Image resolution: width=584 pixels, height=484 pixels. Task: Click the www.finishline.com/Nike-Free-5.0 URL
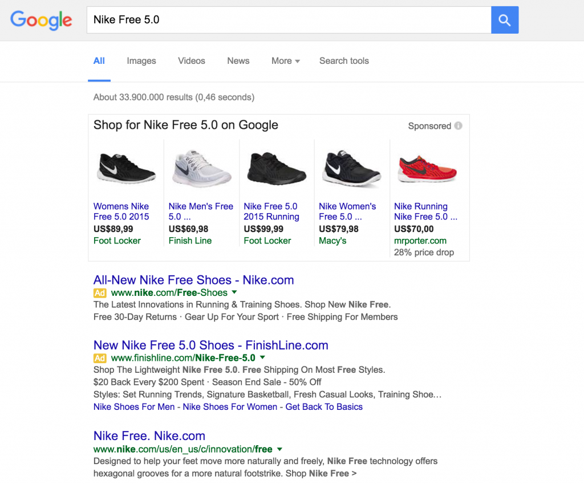pos(183,358)
